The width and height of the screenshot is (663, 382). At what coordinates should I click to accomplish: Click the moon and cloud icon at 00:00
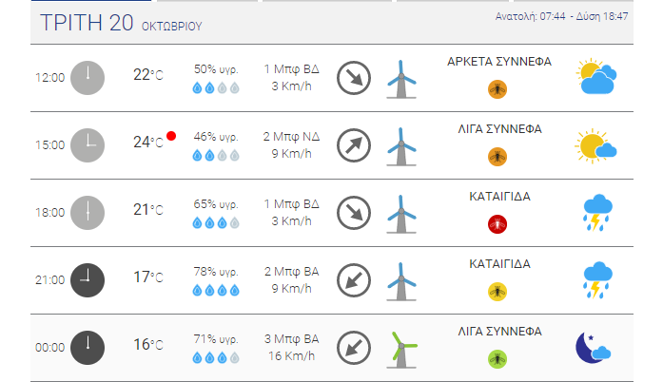[x=594, y=348]
